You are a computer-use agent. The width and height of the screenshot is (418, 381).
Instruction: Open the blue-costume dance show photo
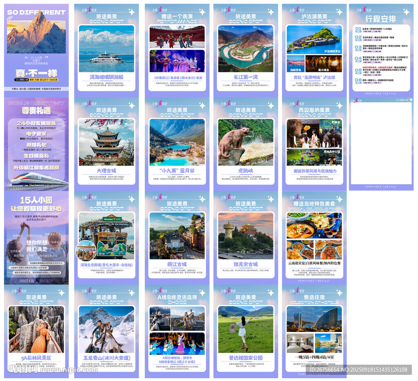[x=177, y=343]
